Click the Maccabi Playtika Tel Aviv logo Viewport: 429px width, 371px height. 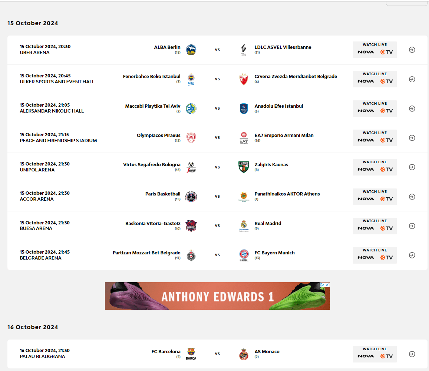click(191, 108)
